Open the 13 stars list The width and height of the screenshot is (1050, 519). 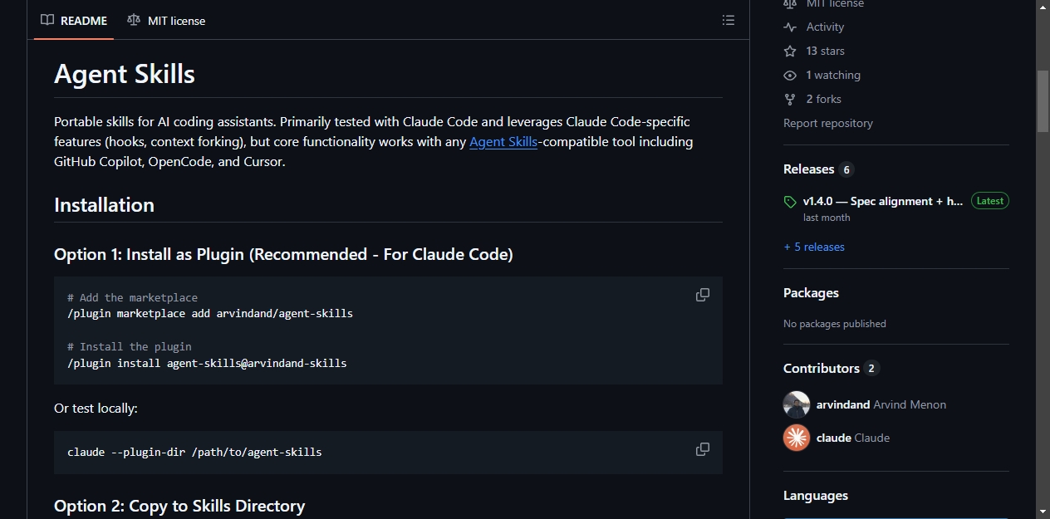click(x=825, y=51)
